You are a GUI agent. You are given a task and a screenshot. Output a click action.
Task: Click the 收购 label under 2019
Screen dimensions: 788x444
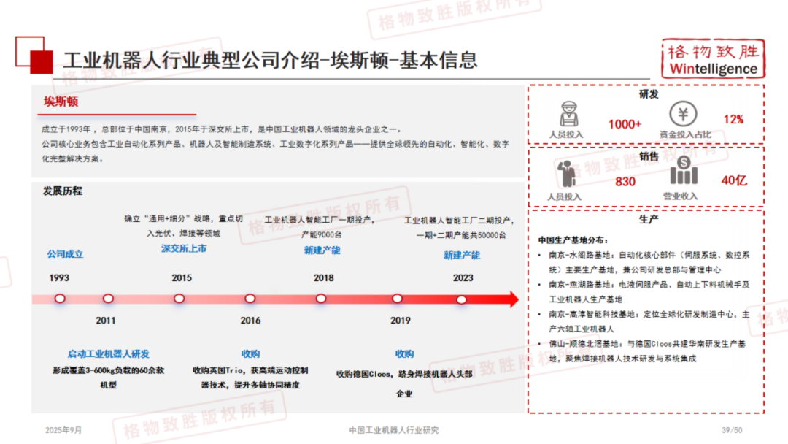404,354
